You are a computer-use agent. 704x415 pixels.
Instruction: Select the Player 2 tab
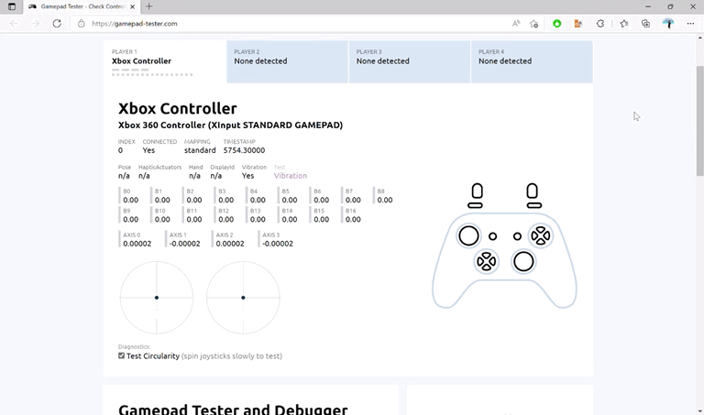[x=287, y=62]
